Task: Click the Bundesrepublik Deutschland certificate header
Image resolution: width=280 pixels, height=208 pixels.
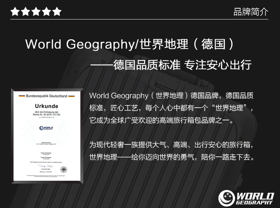Action: pyautogui.click(x=46, y=96)
